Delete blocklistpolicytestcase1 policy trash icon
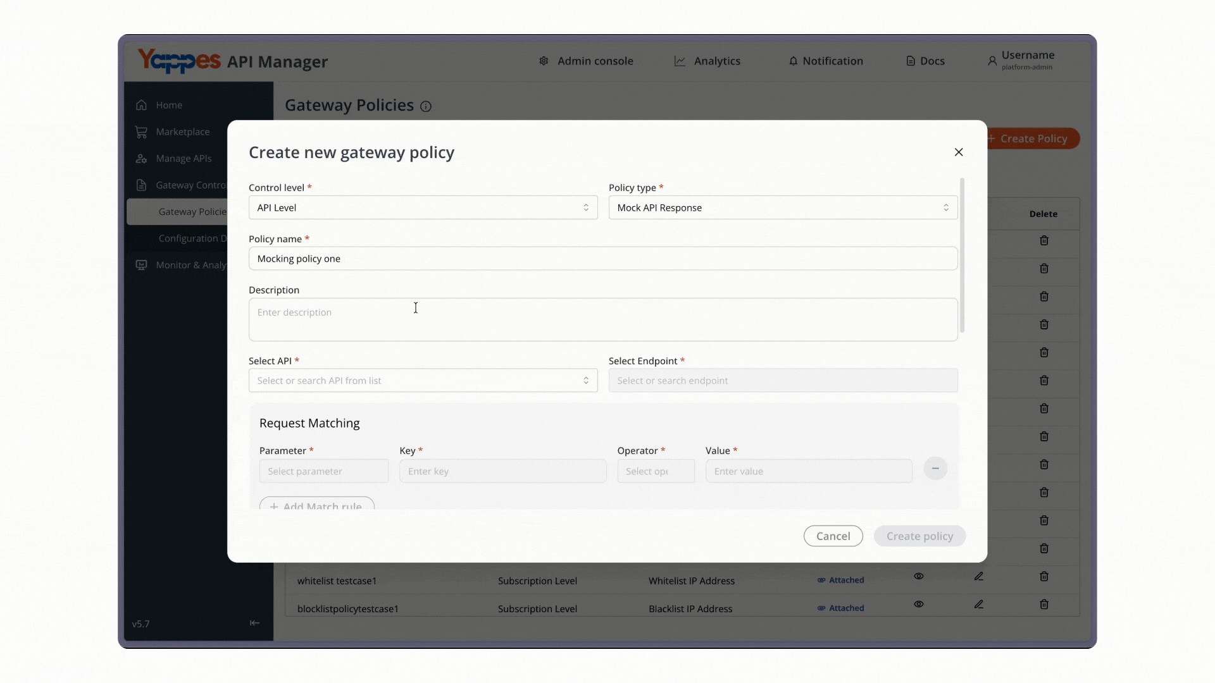 coord(1044,604)
